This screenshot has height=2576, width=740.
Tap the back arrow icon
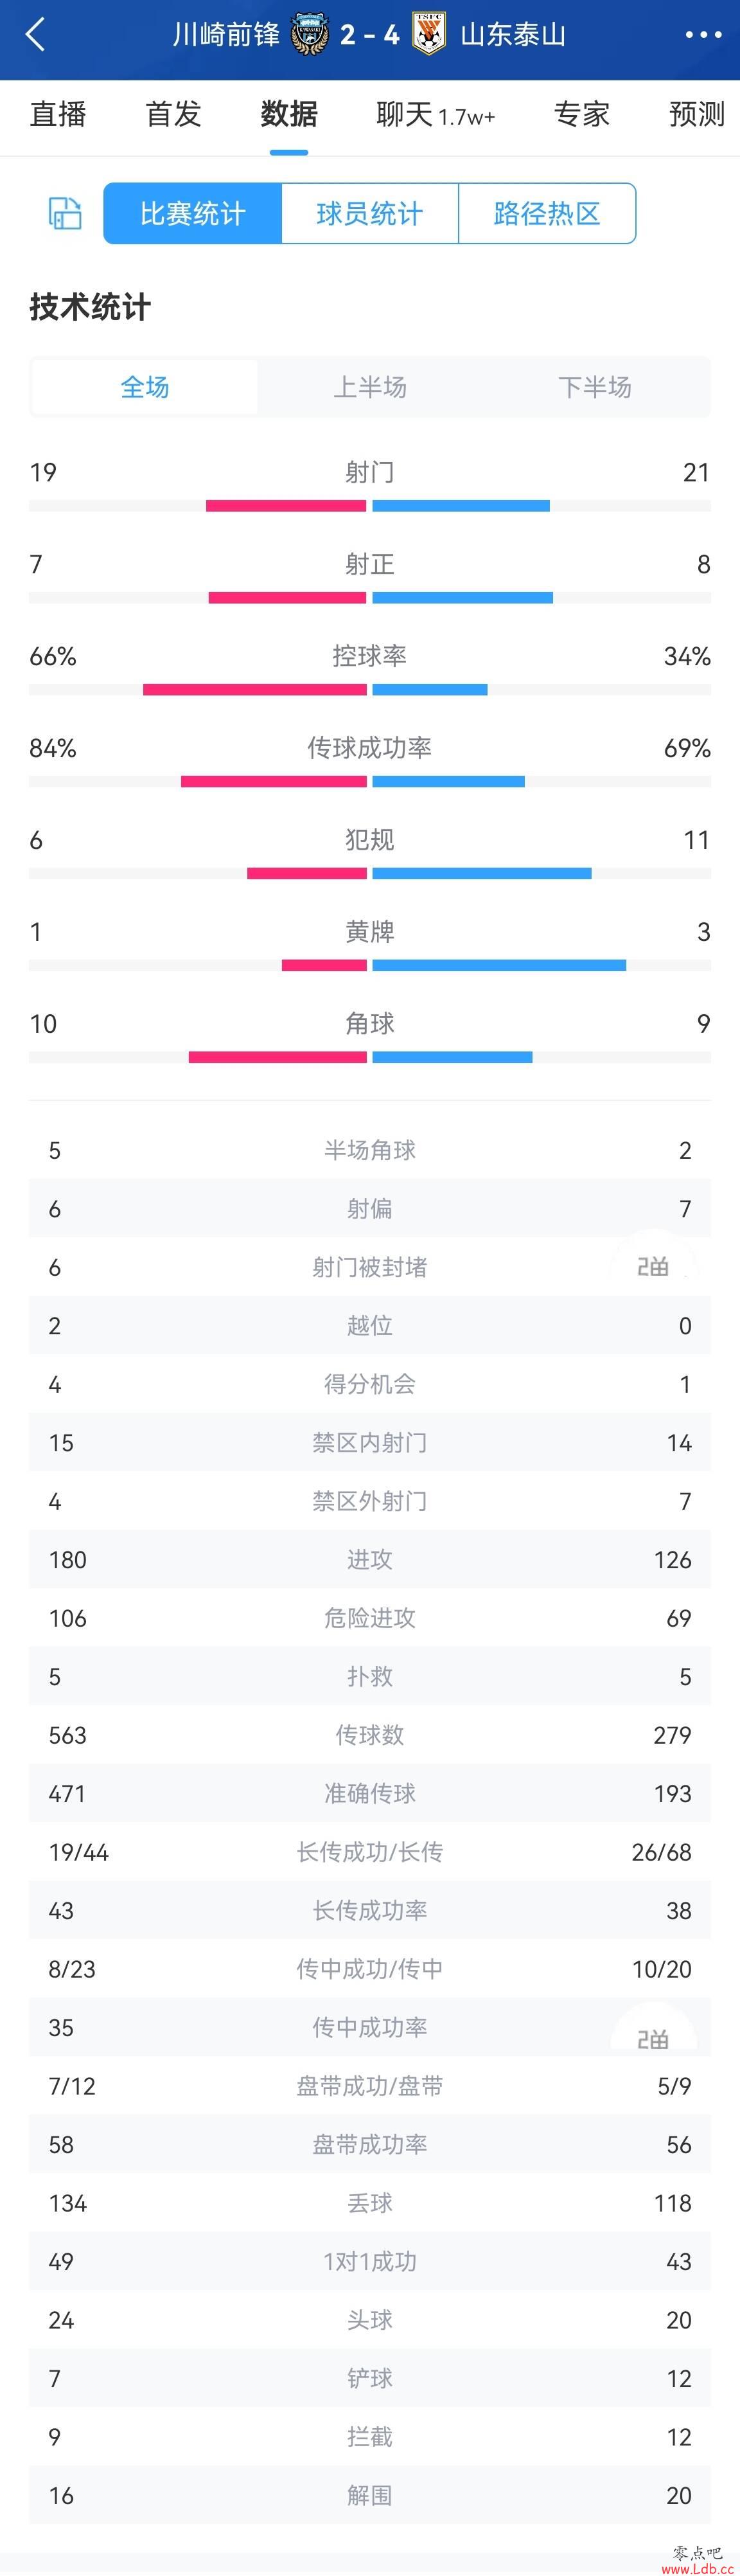[36, 35]
